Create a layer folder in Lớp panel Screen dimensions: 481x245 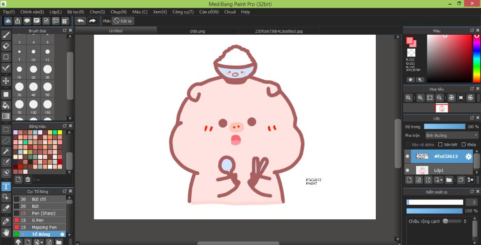coord(449,180)
